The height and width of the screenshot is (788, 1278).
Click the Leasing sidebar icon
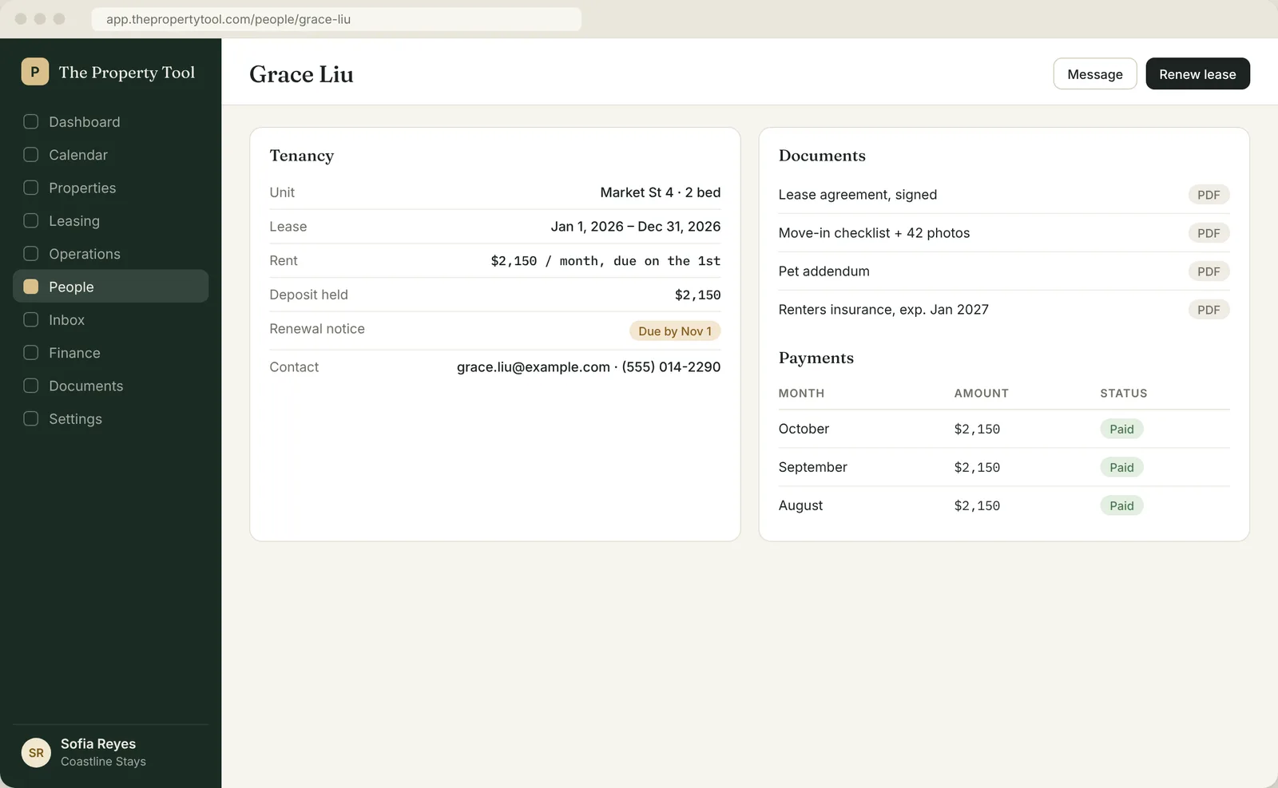[31, 220]
